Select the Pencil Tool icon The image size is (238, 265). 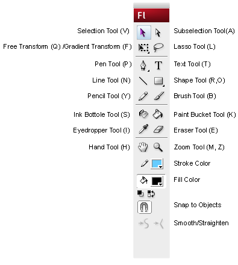click(x=143, y=96)
